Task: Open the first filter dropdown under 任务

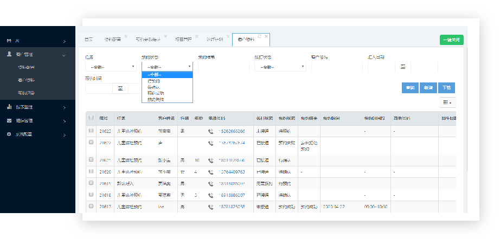Action: (x=111, y=67)
